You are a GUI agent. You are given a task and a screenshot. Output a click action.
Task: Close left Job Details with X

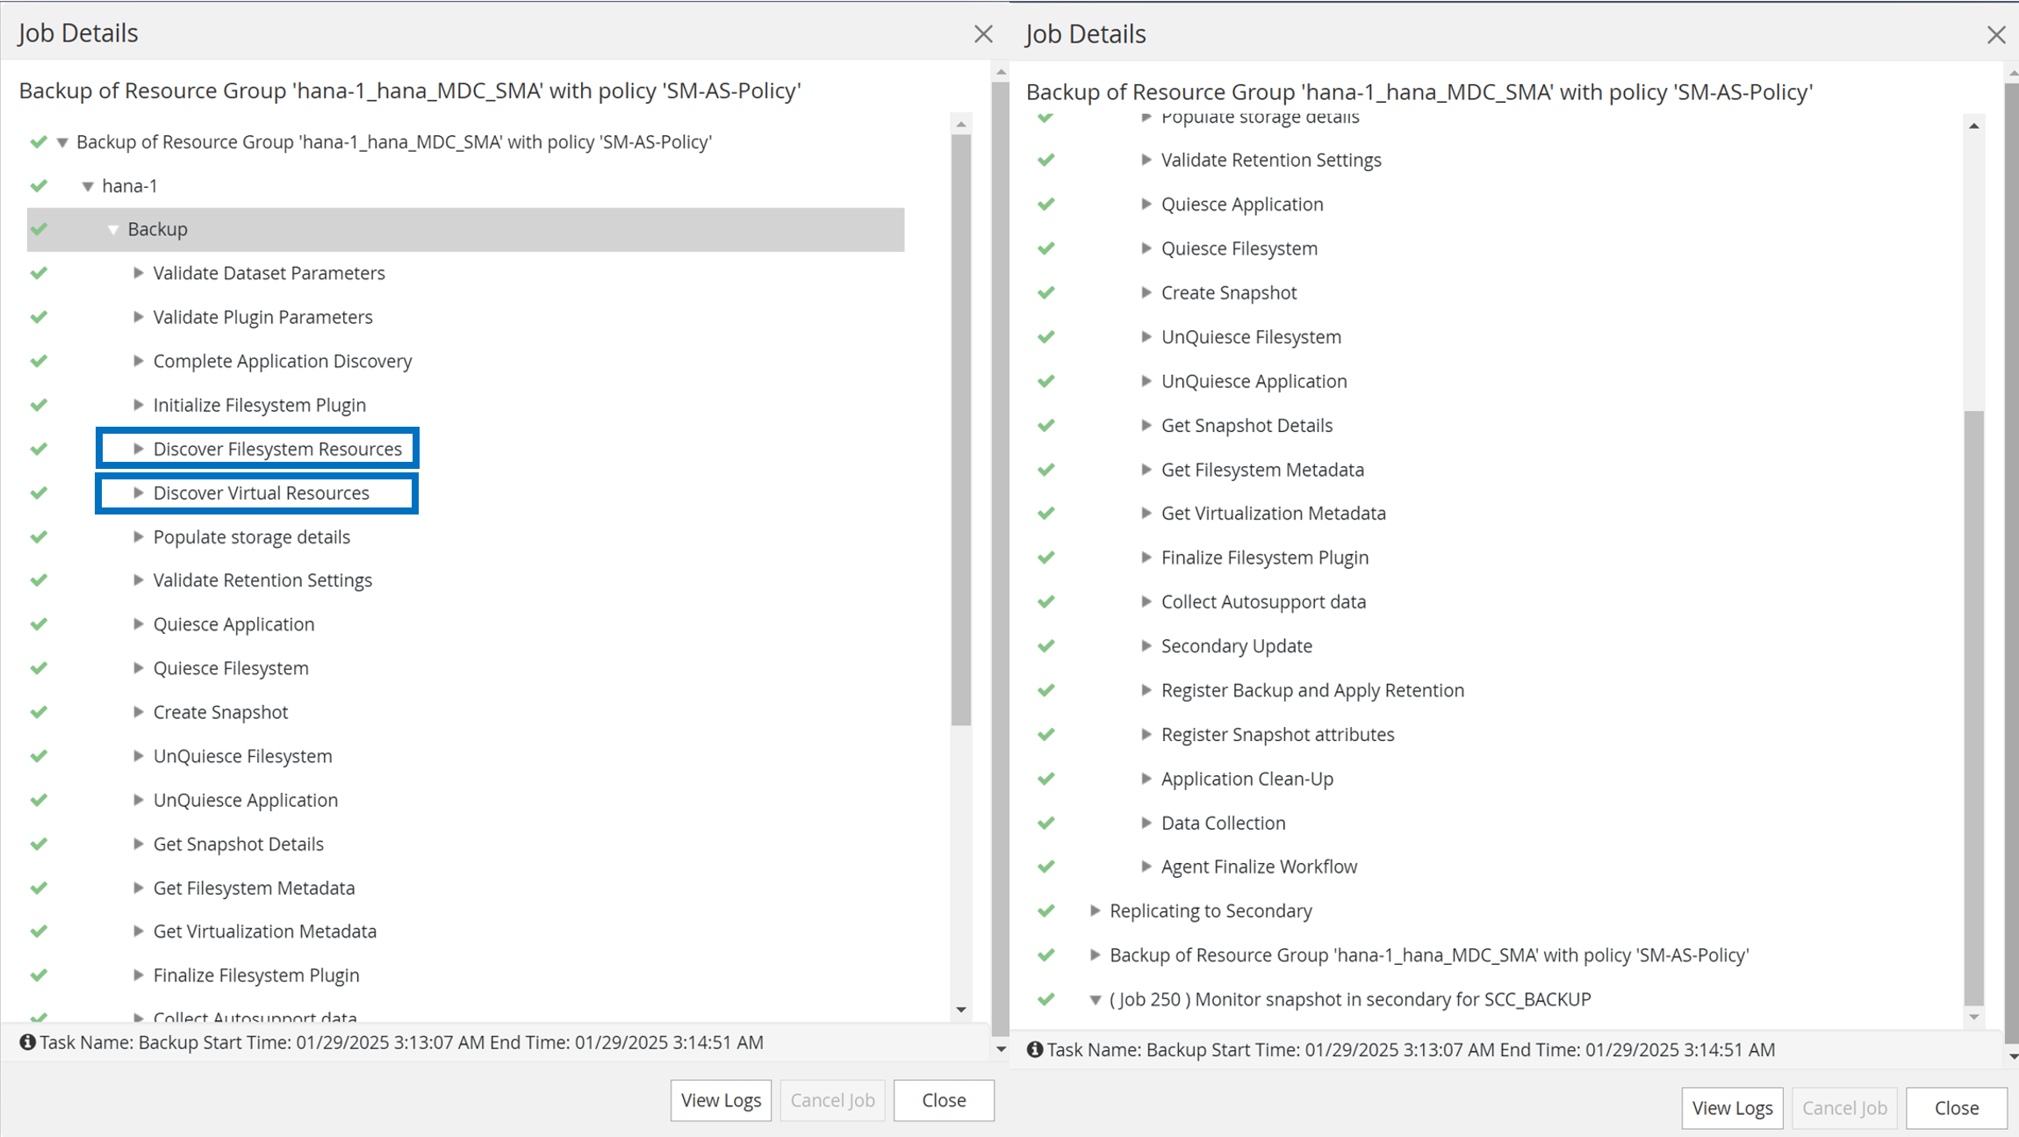tap(983, 34)
